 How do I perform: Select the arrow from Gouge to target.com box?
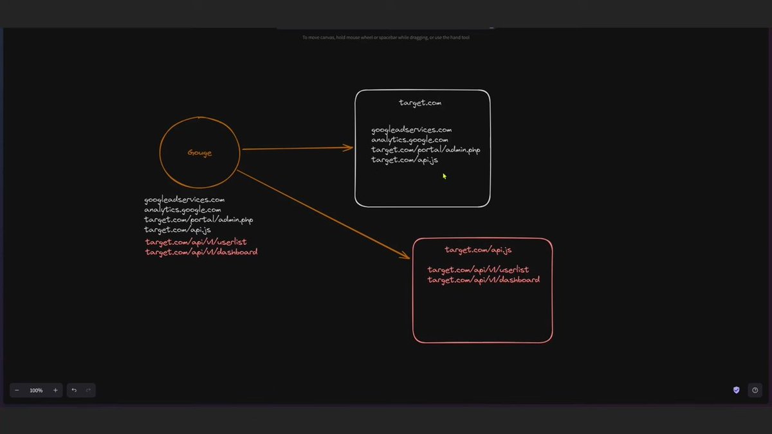pos(297,149)
